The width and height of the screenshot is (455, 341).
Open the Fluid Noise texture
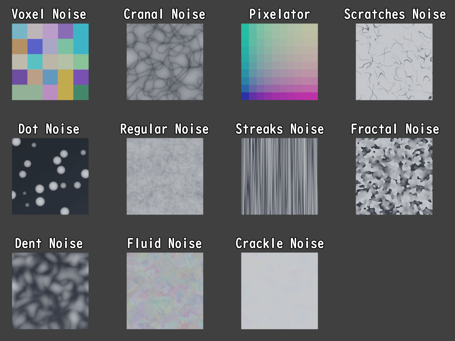click(165, 291)
